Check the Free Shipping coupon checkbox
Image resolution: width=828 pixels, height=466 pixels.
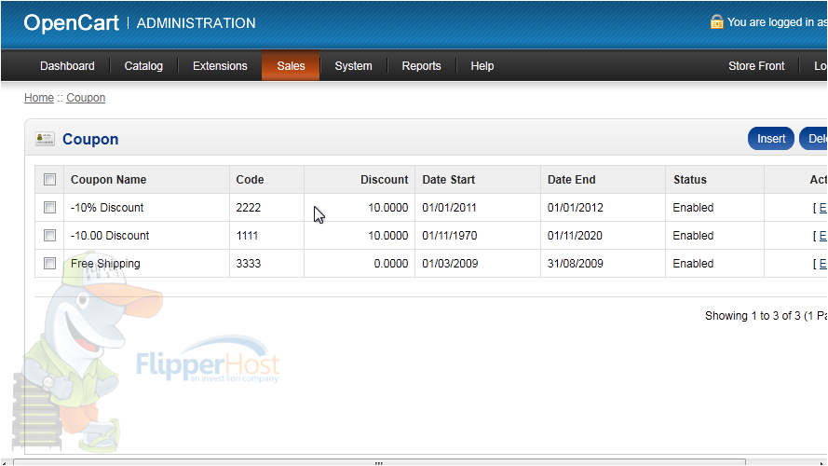pyautogui.click(x=49, y=263)
